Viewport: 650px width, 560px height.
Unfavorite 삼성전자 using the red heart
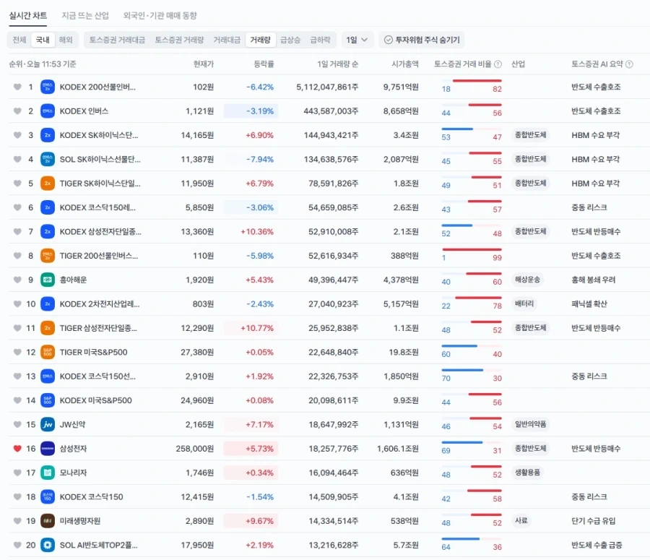17,449
